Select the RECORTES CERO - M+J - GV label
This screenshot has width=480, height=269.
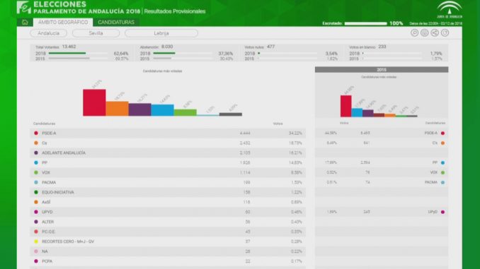68,241
